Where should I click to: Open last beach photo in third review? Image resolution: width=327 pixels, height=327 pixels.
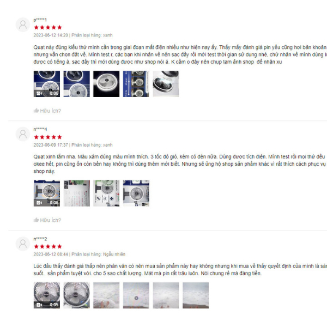[196, 295]
